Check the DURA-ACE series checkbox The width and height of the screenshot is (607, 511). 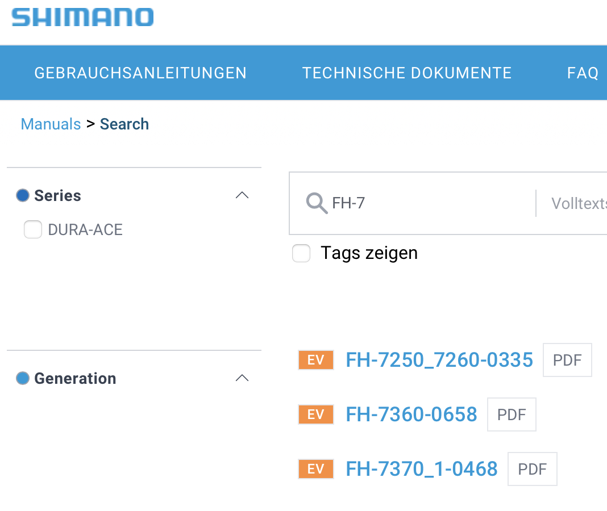(33, 230)
